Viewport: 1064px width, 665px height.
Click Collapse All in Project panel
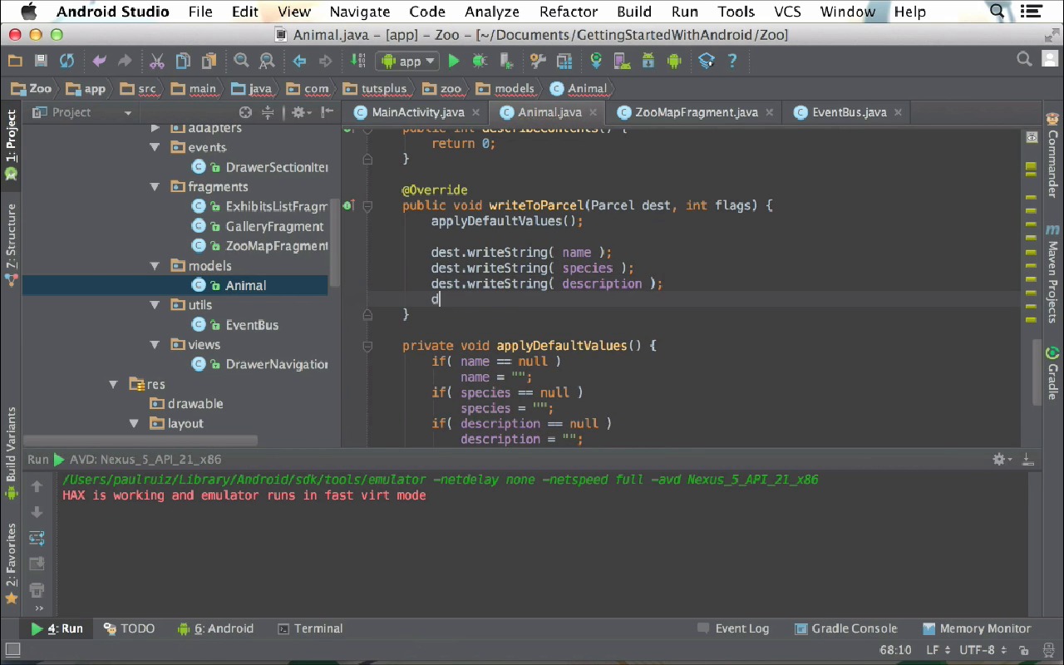tap(268, 112)
